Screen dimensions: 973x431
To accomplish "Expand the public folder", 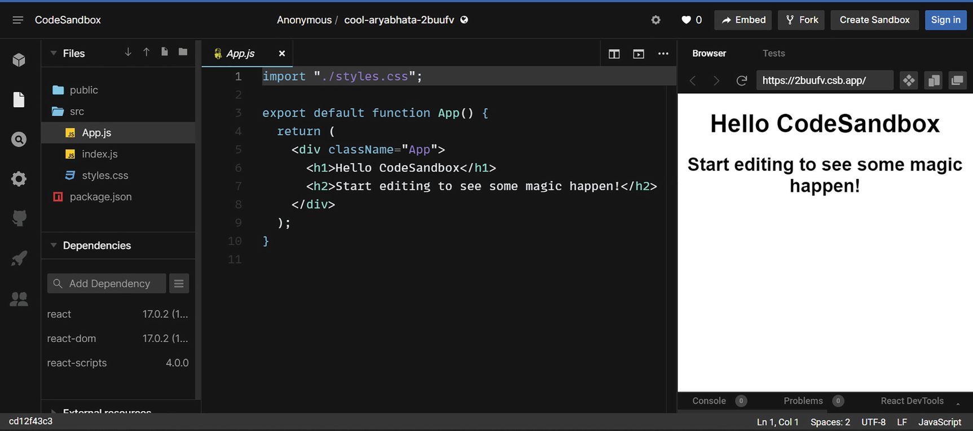I will [83, 90].
